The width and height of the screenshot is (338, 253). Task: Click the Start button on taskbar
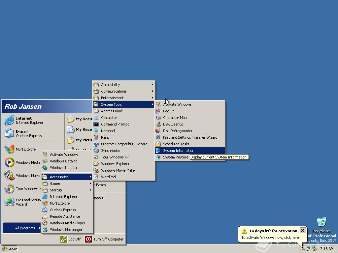coord(9,249)
